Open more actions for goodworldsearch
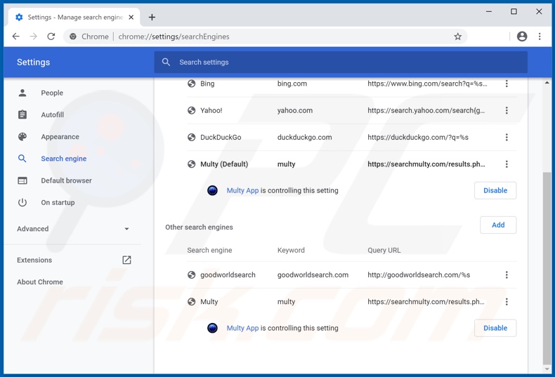The image size is (555, 377). tap(507, 275)
